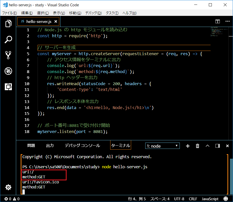Click the kill terminal trash icon
Viewport: 233px width, 202px height.
[197, 146]
